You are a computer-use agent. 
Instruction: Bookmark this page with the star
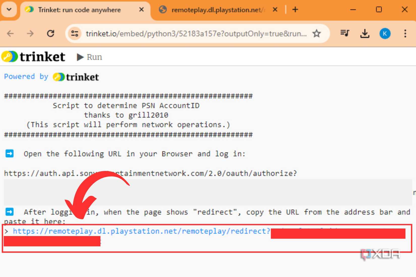pyautogui.click(x=317, y=33)
